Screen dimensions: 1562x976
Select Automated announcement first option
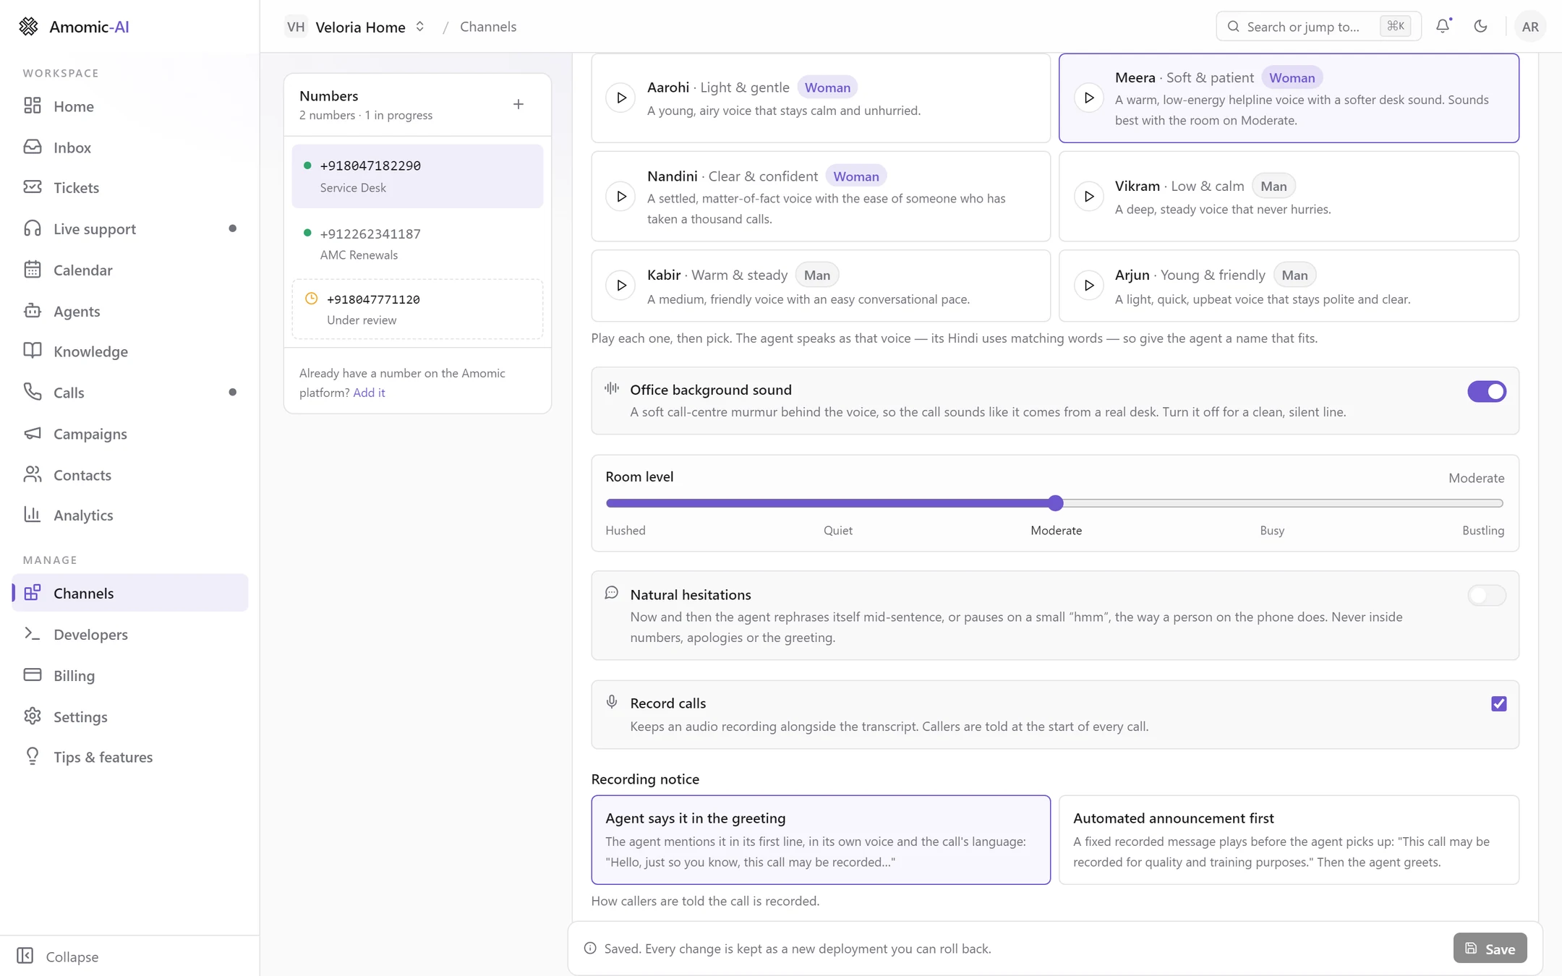coord(1289,840)
